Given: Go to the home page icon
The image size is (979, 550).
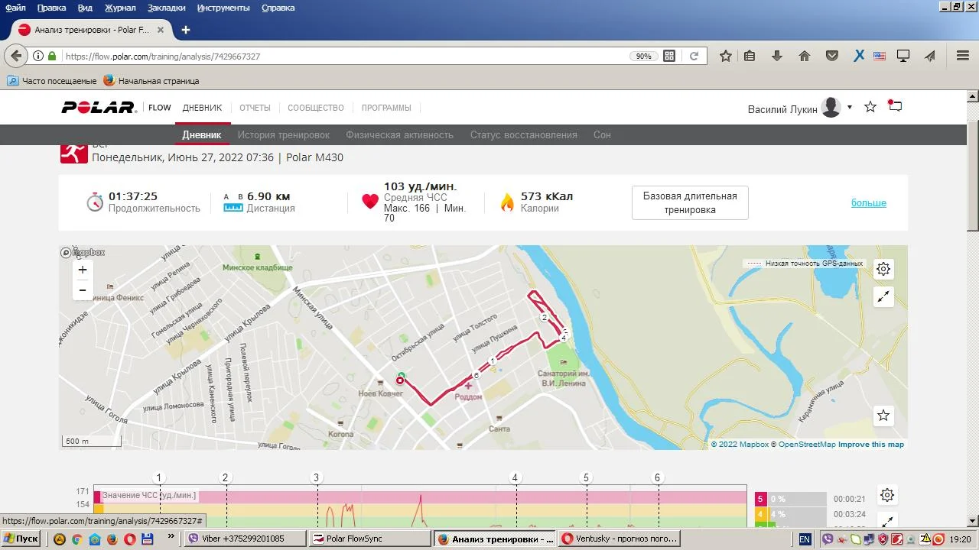Looking at the screenshot, I should [804, 56].
